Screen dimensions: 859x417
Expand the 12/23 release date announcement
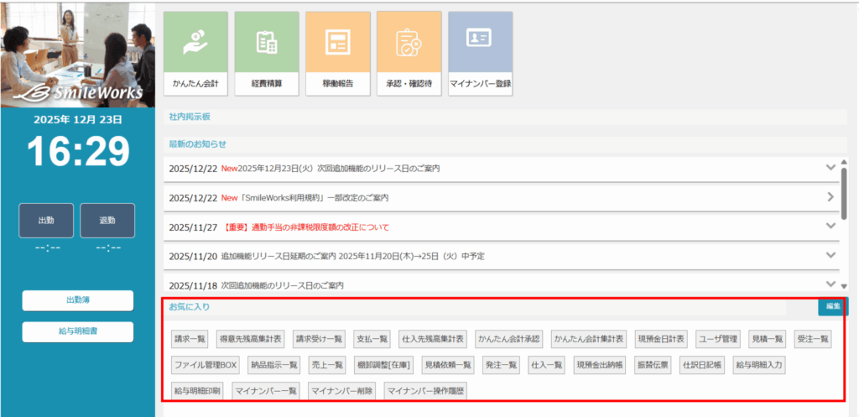pyautogui.click(x=830, y=168)
